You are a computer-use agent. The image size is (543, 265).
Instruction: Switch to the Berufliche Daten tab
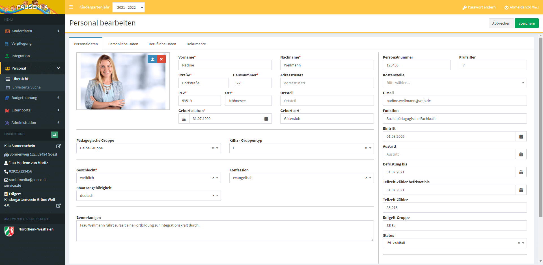(x=162, y=44)
